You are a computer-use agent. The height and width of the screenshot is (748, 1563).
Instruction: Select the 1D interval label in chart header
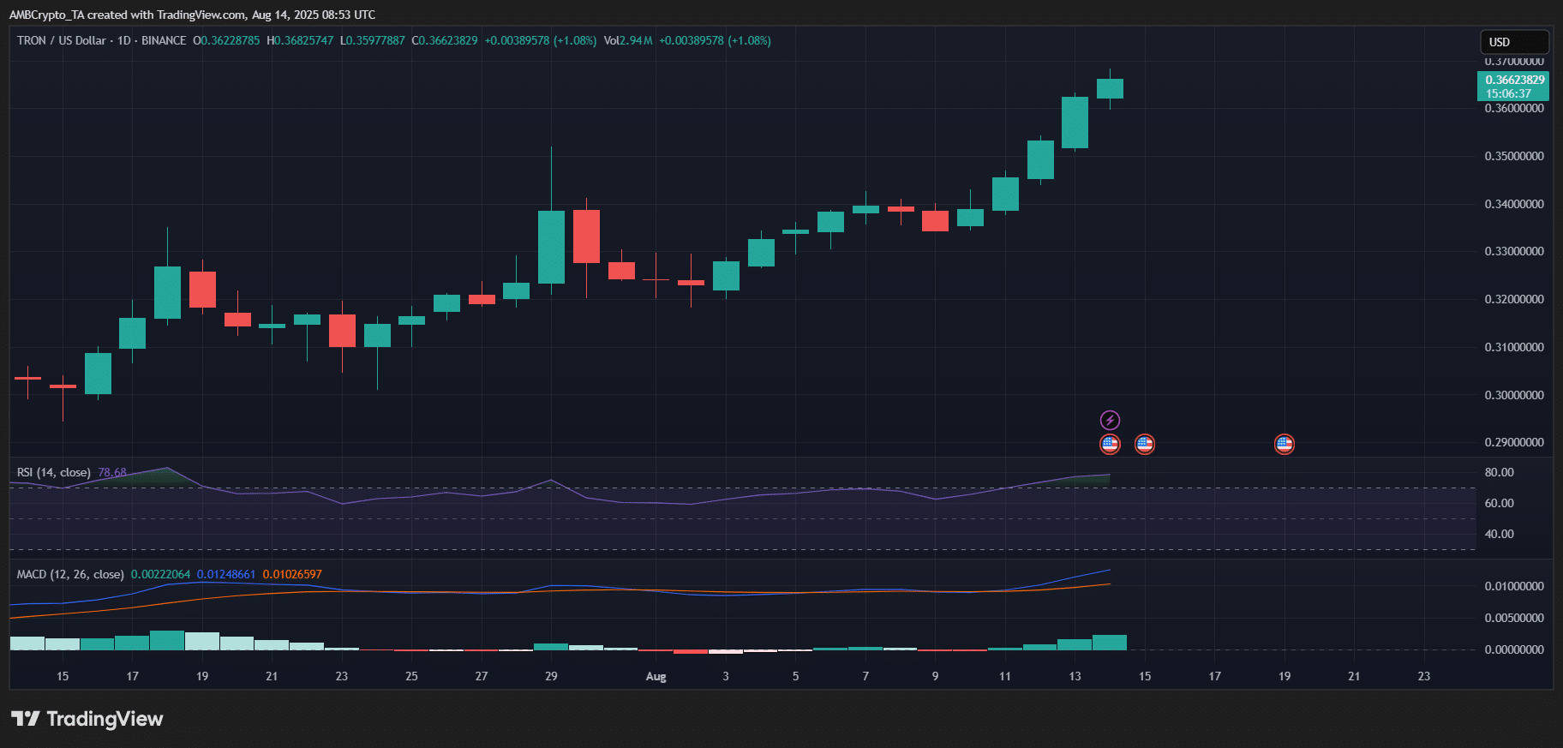pyautogui.click(x=124, y=40)
